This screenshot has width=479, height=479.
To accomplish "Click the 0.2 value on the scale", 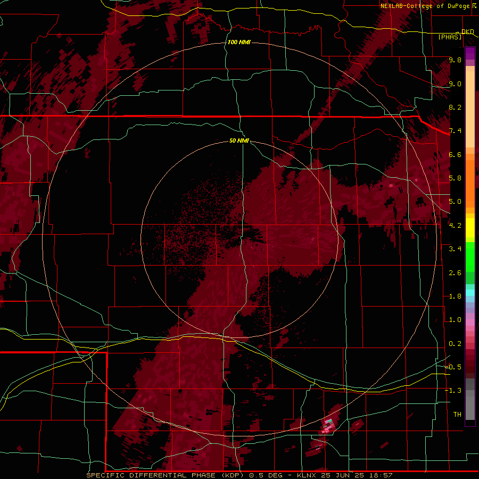I will pyautogui.click(x=455, y=344).
